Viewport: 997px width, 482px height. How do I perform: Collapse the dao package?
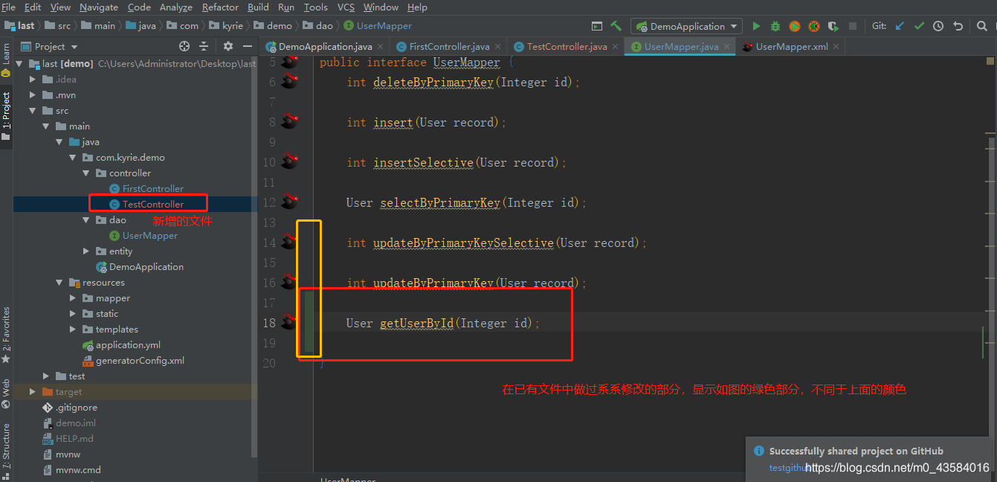tap(87, 219)
